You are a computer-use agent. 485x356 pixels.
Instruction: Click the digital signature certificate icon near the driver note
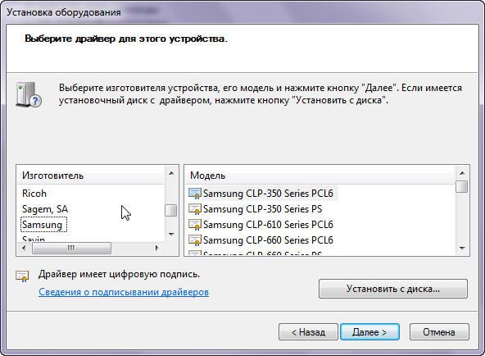click(22, 276)
